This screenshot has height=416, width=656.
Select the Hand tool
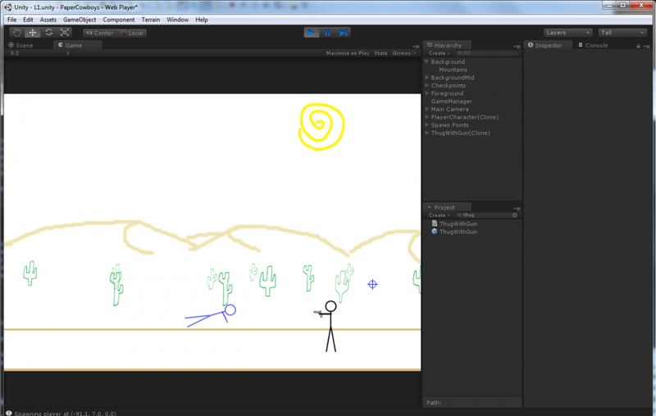[16, 33]
